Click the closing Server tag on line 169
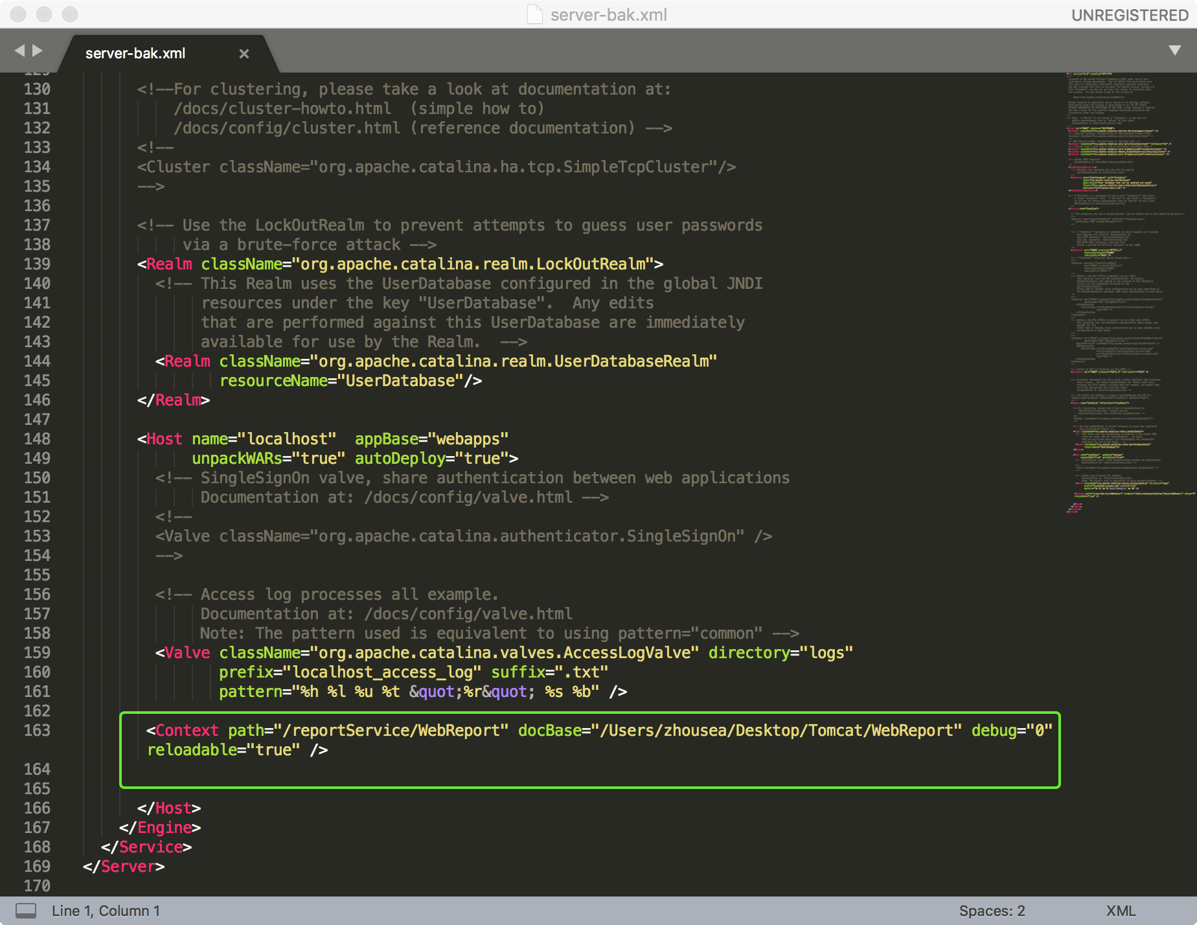Image resolution: width=1197 pixels, height=925 pixels. click(x=124, y=867)
